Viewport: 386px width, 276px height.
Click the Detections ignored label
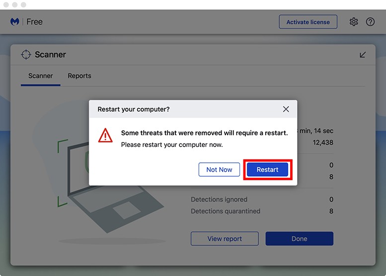pos(219,200)
